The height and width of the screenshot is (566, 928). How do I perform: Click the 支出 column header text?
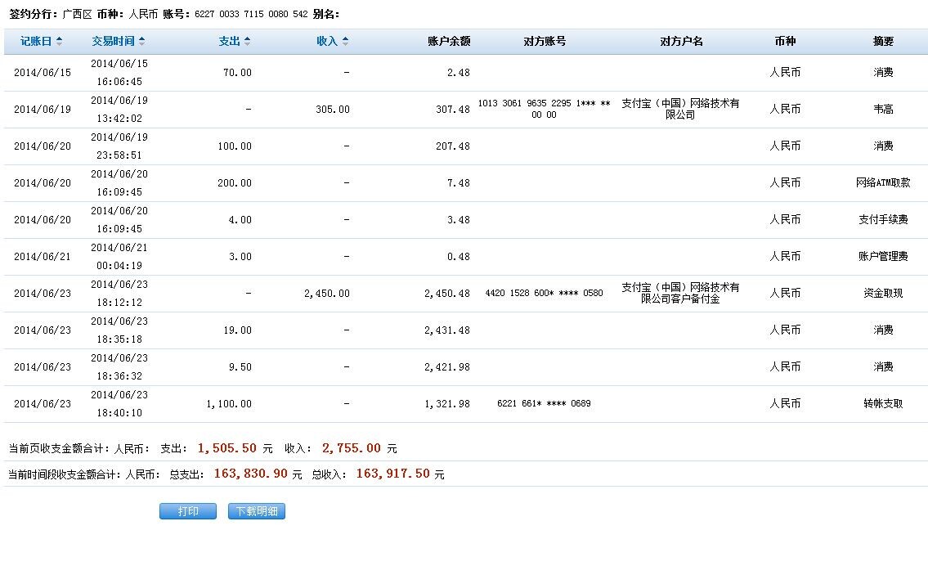coord(230,42)
